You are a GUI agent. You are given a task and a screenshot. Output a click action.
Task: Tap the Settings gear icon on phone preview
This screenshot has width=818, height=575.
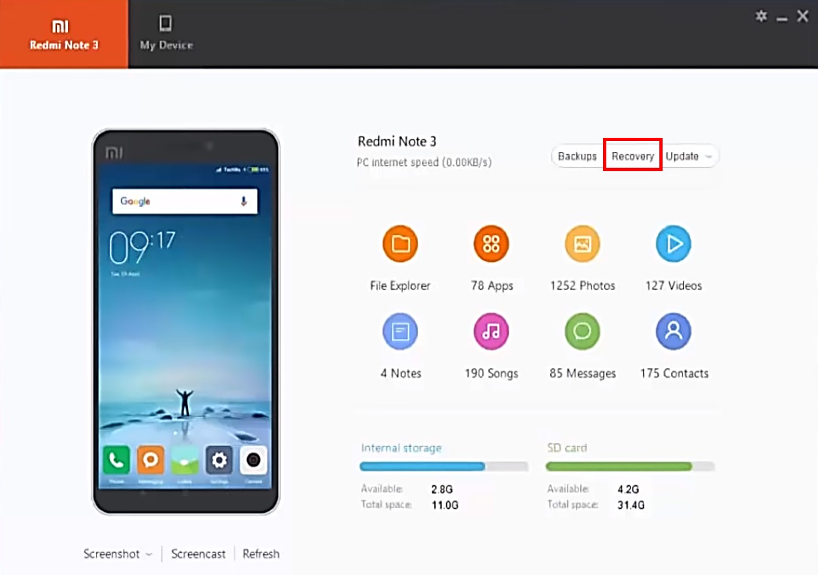click(x=219, y=460)
